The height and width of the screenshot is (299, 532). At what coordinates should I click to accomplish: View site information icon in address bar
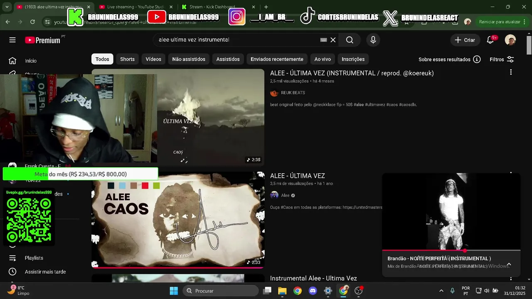(47, 22)
